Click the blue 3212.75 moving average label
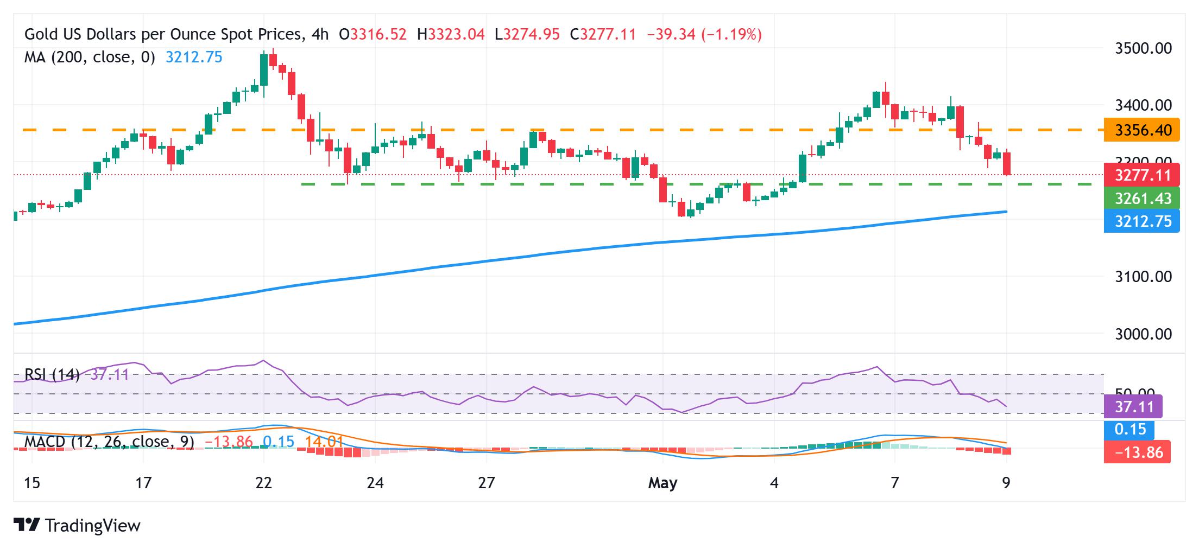Image resolution: width=1199 pixels, height=549 pixels. pos(1142,221)
